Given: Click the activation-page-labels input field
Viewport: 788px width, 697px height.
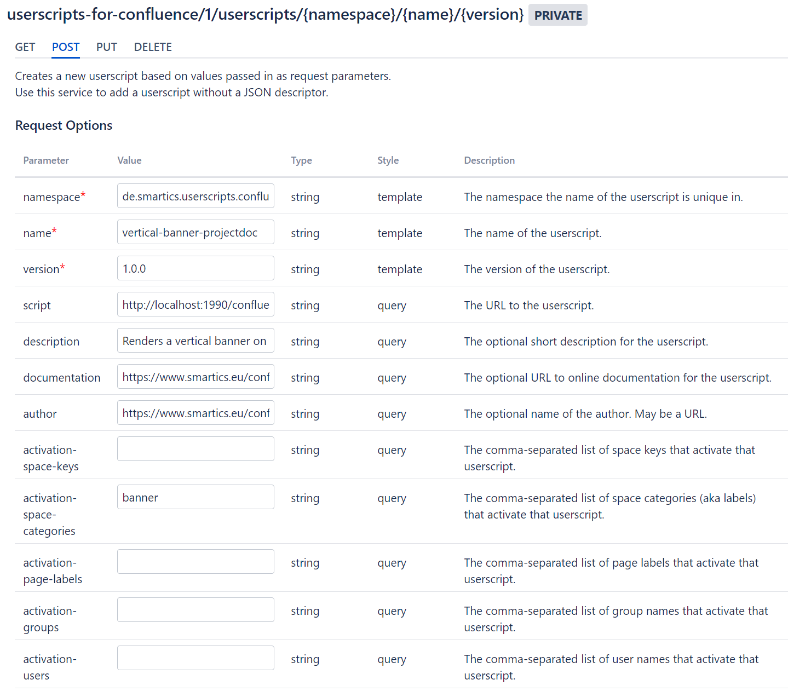Looking at the screenshot, I should pyautogui.click(x=195, y=561).
